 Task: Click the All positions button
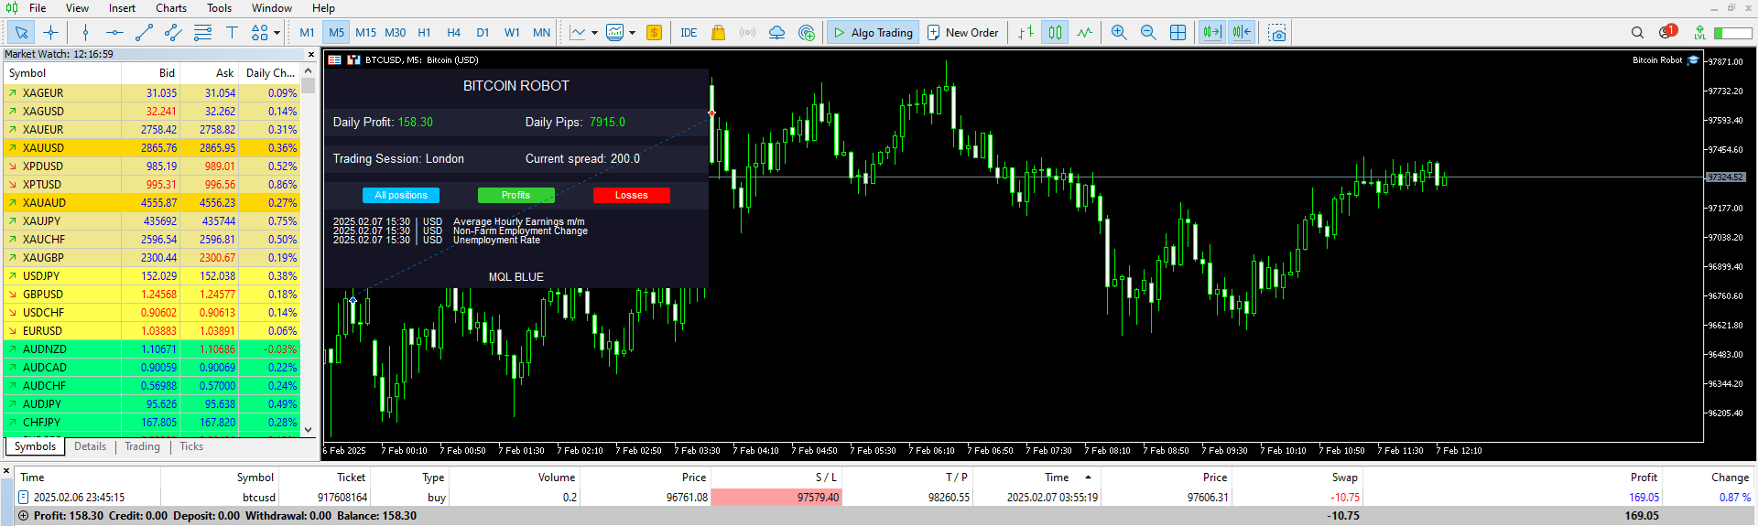(x=401, y=195)
